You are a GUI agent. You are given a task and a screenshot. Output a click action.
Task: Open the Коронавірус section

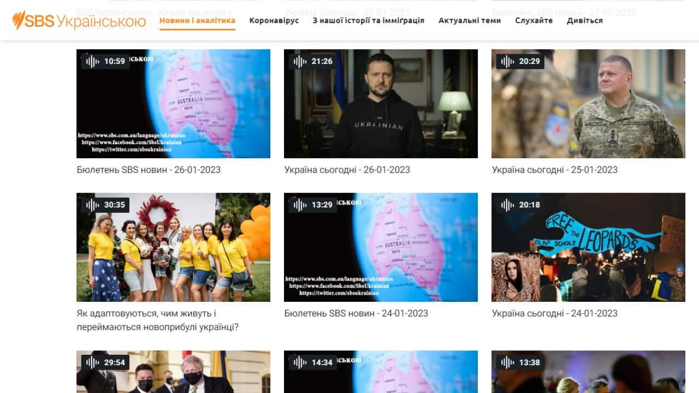coord(274,20)
